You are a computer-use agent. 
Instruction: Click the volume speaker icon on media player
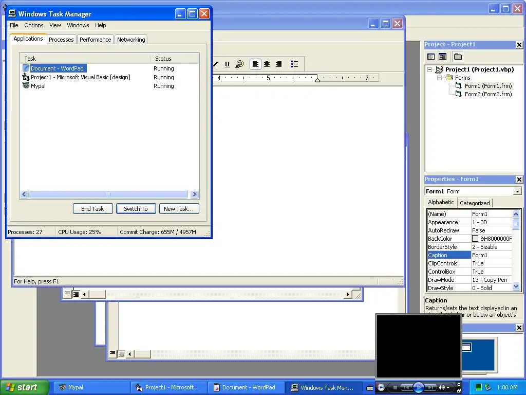coord(443,388)
